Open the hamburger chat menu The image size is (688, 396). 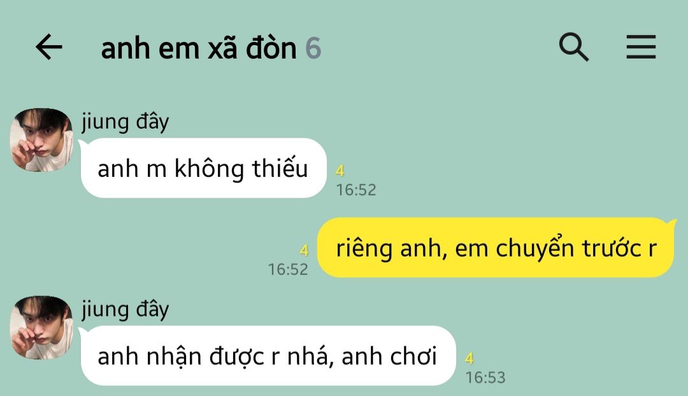tap(641, 47)
